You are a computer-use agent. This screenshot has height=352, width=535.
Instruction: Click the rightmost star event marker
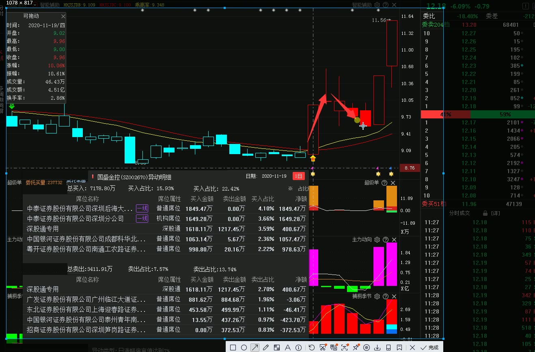tap(391, 174)
